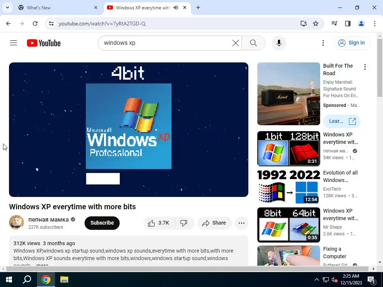Open ad options menu for Built For The Road
Image resolution: width=383 pixels, height=287 pixels.
point(365,67)
